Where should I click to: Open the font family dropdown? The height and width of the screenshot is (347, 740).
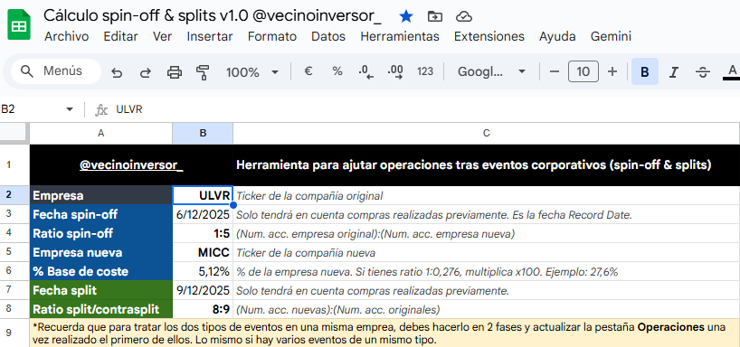491,71
